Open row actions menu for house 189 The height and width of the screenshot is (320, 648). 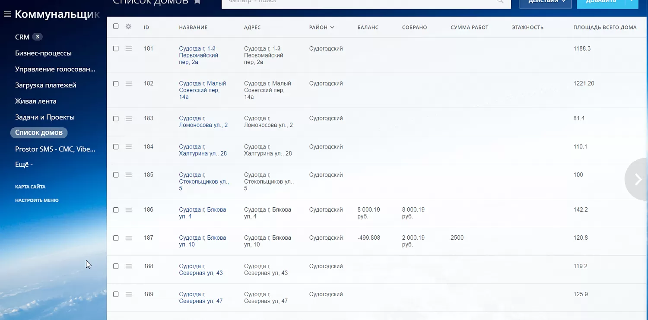pos(128,295)
